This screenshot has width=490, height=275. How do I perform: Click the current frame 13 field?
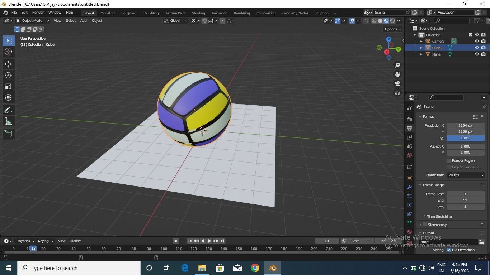click(327, 241)
